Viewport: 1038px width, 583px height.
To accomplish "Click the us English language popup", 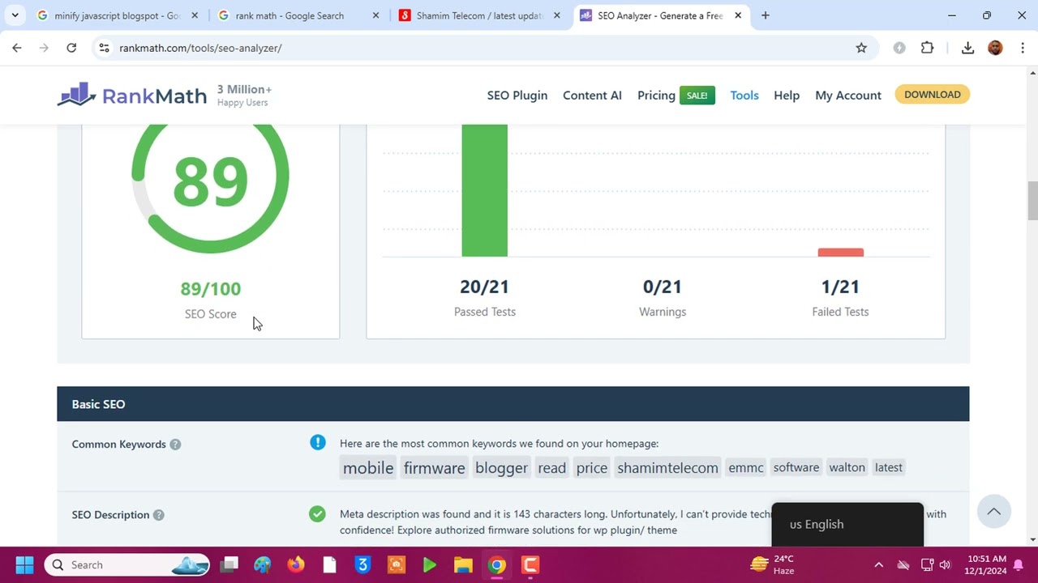I will click(847, 524).
